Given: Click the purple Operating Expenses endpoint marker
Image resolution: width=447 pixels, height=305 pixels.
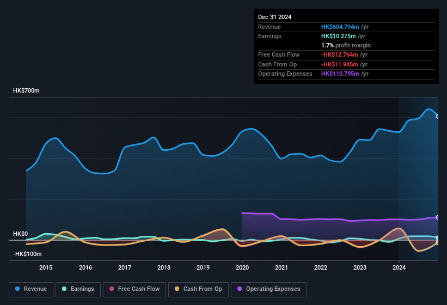Looking at the screenshot, I should 437,217.
